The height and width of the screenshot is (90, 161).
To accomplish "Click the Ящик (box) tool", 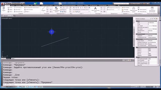I will tap(26, 11).
